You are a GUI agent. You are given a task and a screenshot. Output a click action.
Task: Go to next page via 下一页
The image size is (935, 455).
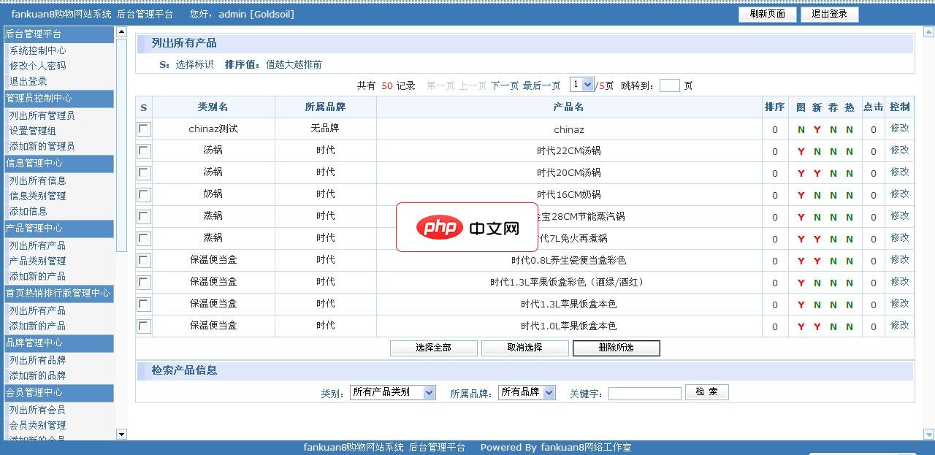(503, 85)
